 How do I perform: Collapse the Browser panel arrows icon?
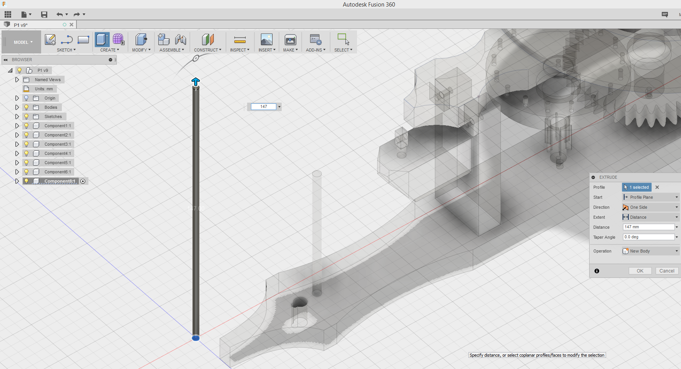coord(5,60)
